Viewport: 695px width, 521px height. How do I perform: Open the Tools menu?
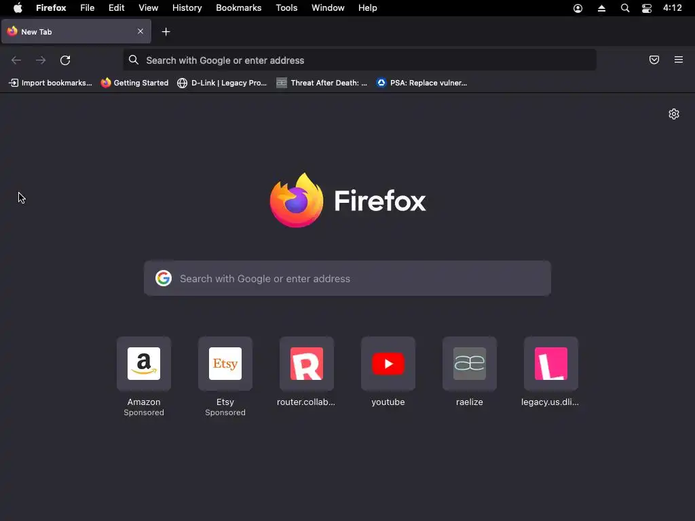(286, 8)
